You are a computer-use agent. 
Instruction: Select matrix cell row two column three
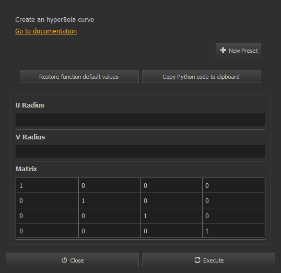[x=171, y=200]
